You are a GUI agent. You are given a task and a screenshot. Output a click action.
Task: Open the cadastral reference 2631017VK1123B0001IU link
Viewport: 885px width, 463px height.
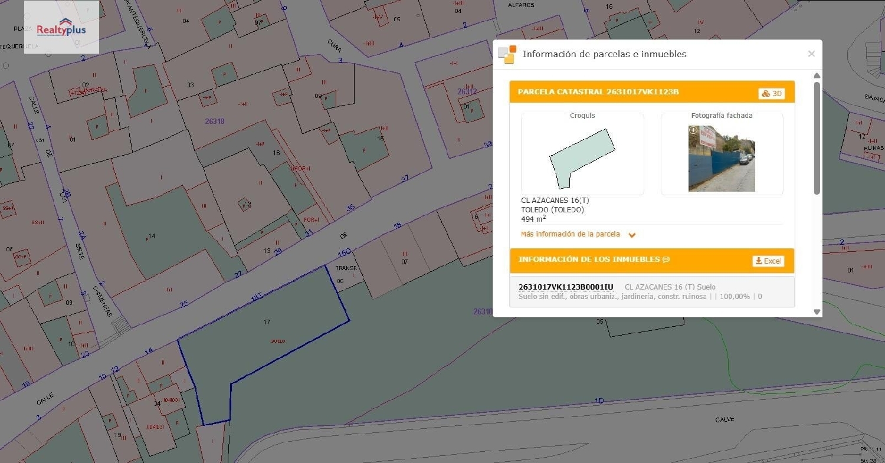click(x=565, y=287)
